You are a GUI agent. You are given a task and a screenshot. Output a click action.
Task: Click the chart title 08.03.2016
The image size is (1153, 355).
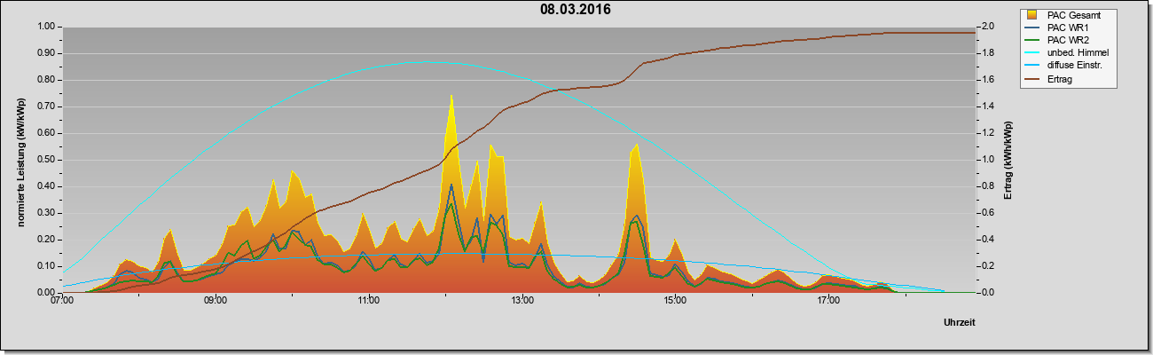point(575,10)
